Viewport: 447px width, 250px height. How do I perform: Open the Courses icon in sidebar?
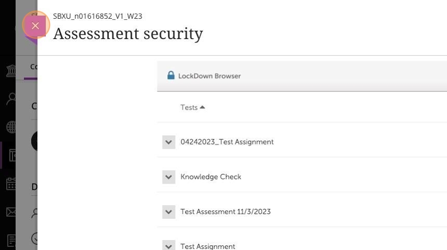(x=10, y=155)
